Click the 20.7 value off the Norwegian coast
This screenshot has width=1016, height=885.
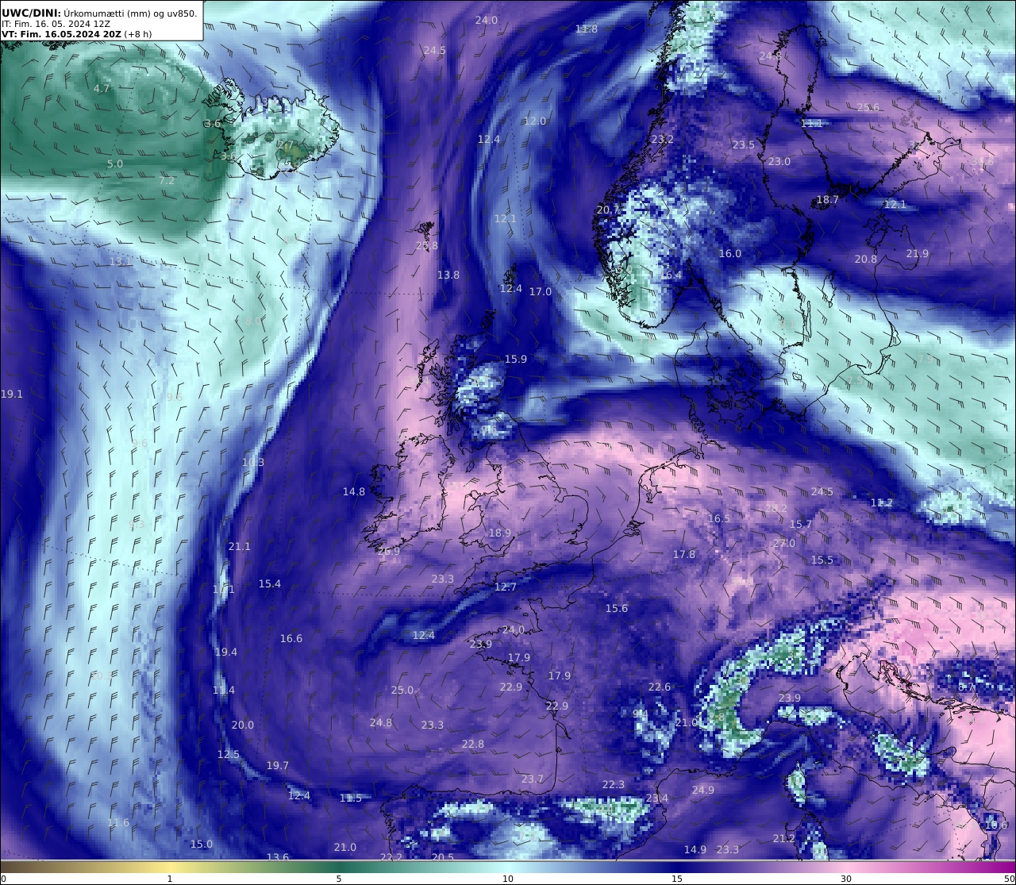(x=608, y=210)
